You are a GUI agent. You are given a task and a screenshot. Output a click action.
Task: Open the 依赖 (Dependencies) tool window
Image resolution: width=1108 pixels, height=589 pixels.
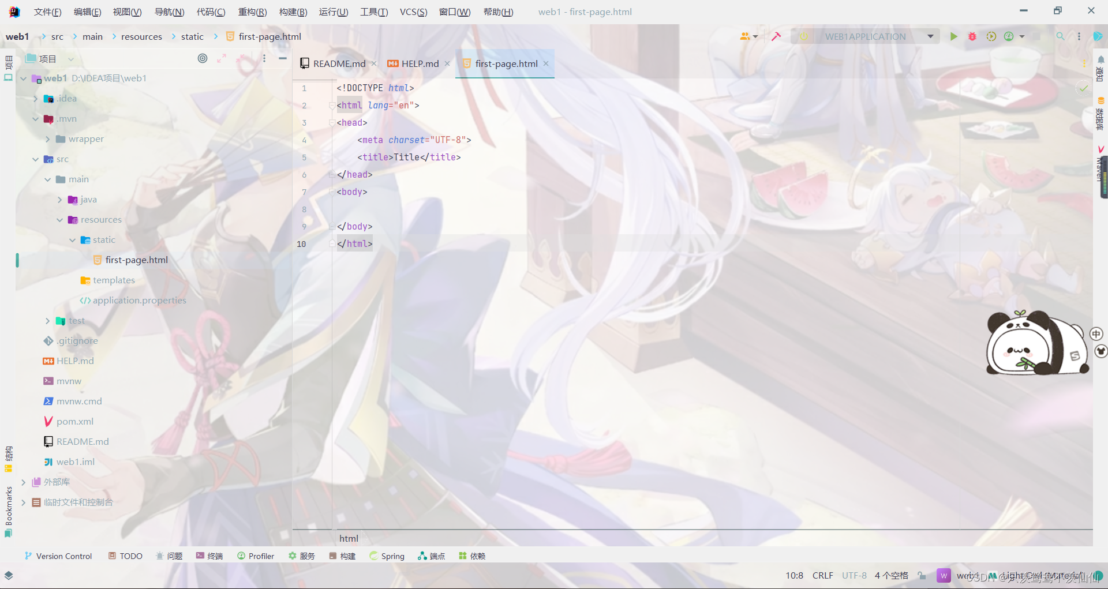(472, 556)
